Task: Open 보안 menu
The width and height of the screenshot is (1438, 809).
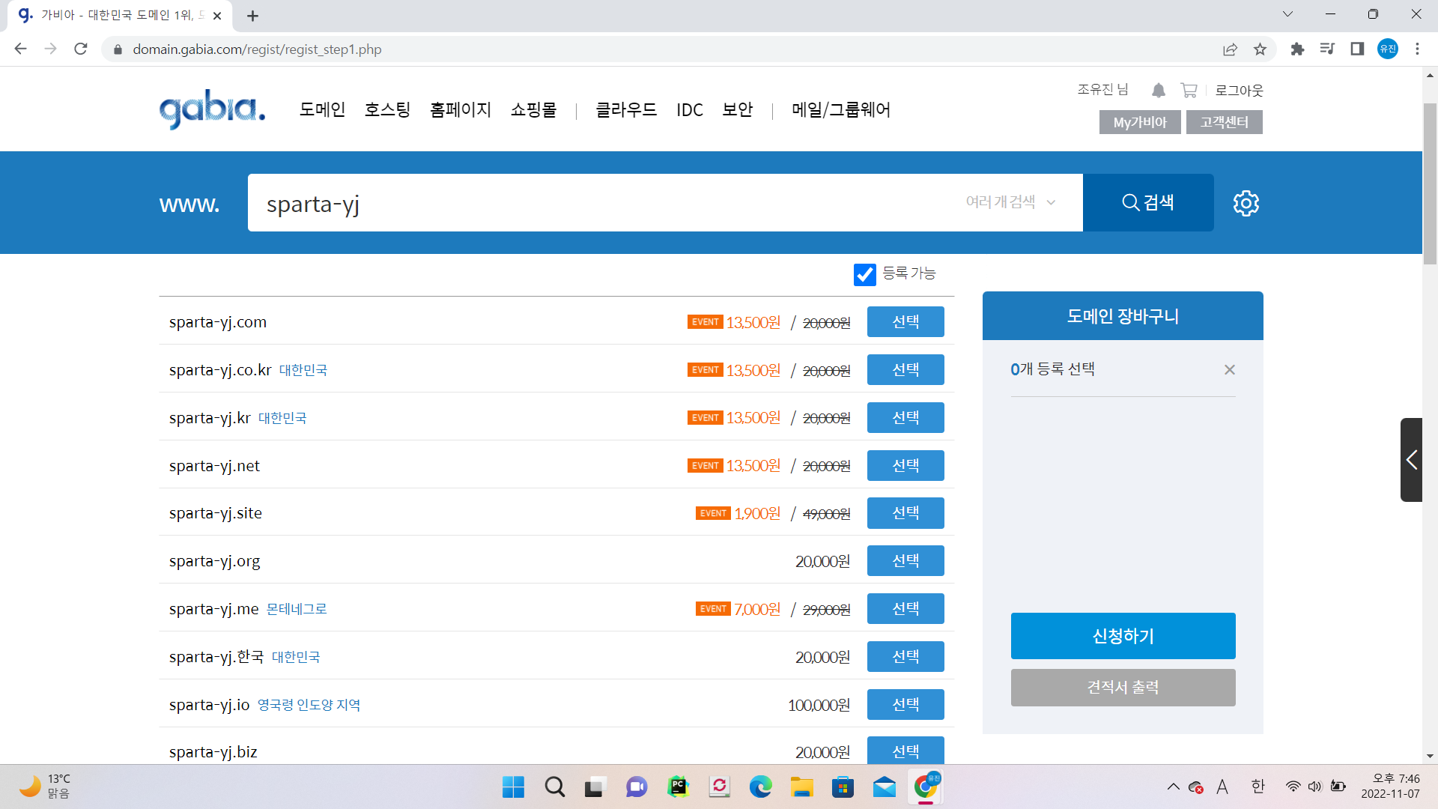Action: click(x=738, y=110)
